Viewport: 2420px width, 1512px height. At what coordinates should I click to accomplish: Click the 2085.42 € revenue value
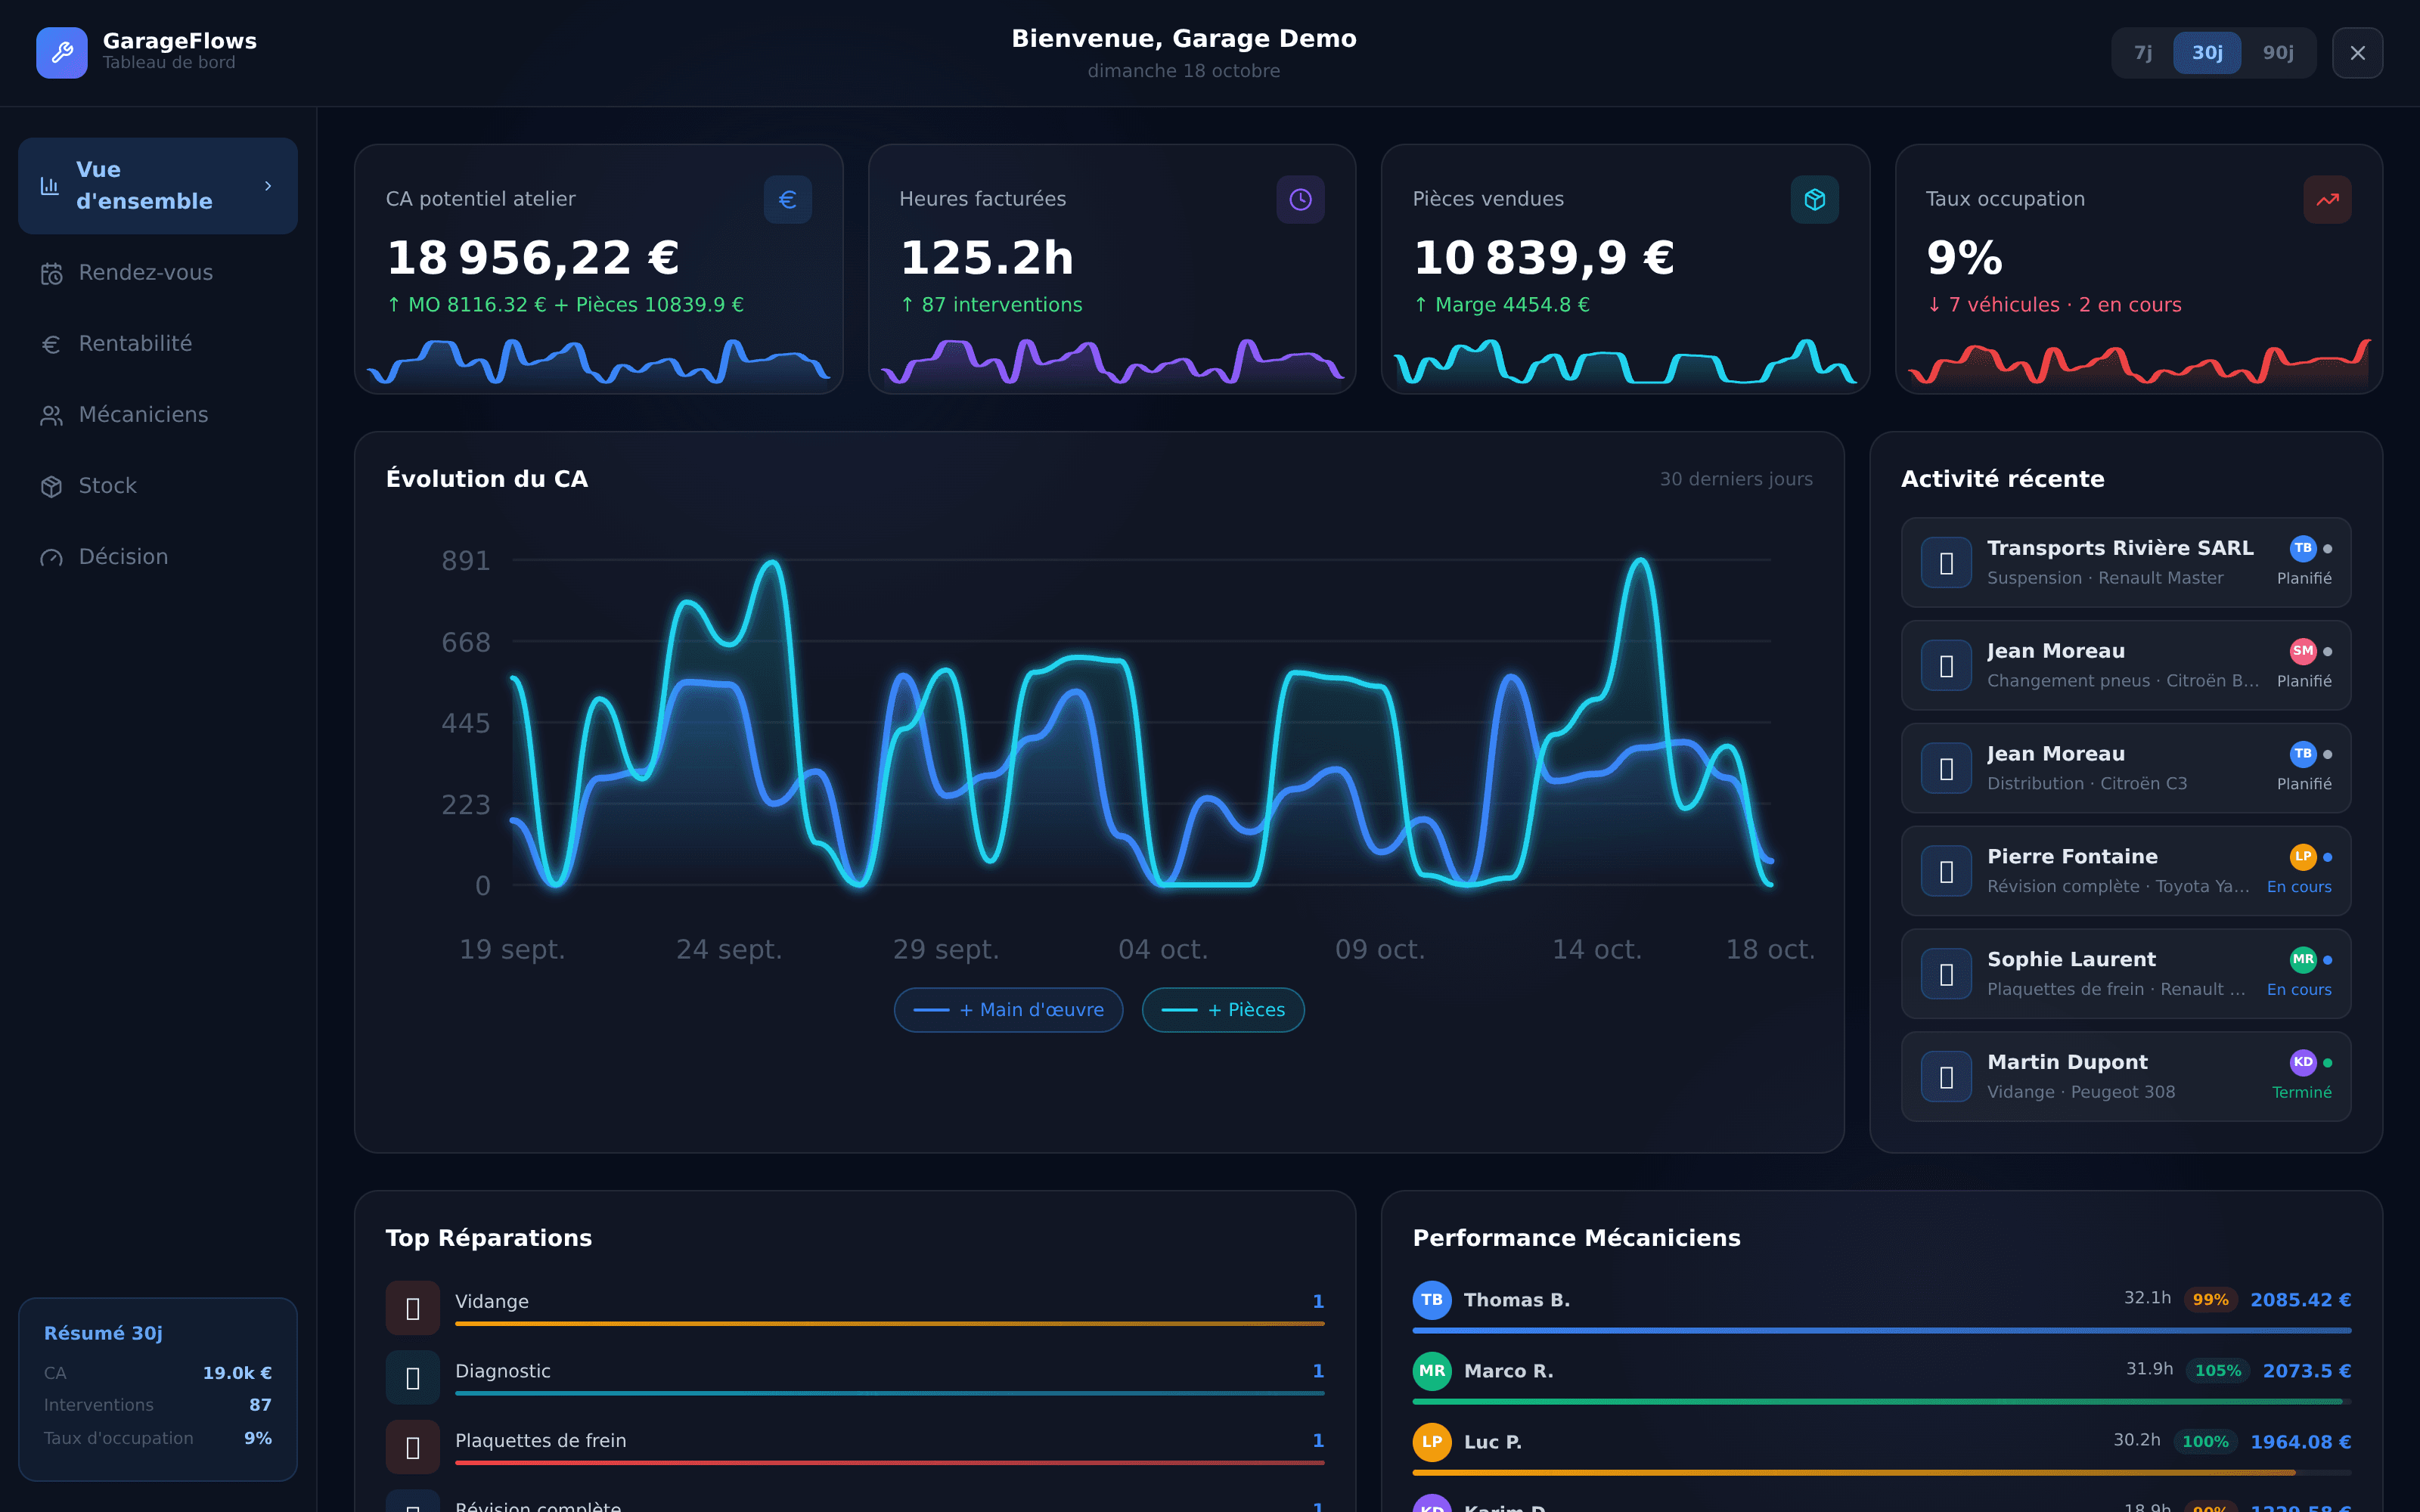point(2300,1300)
